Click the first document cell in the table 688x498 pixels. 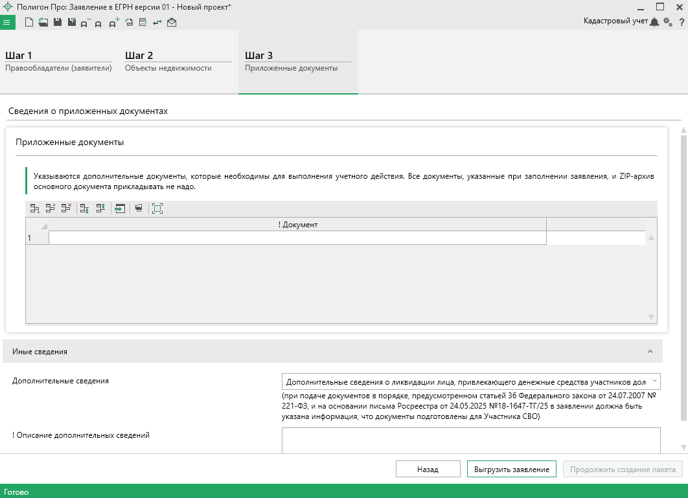coord(297,238)
